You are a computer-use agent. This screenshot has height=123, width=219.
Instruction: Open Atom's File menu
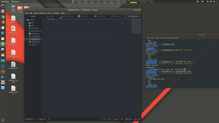pos(26,13)
